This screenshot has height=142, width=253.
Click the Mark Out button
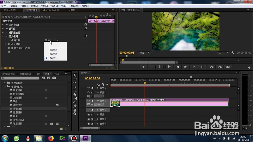coord(160,67)
